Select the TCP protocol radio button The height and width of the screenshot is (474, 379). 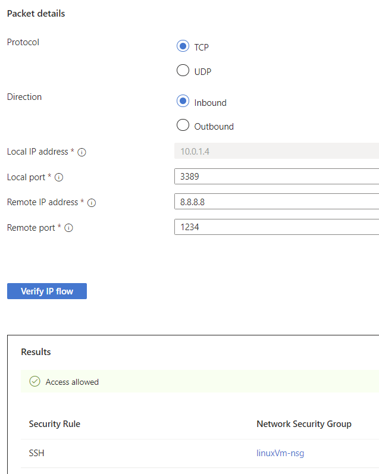pos(183,46)
